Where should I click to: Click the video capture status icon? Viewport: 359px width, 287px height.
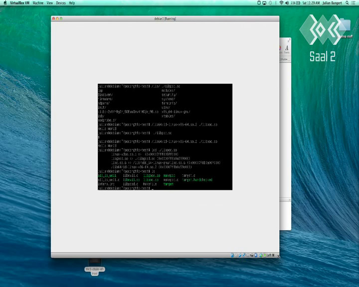[252, 255]
